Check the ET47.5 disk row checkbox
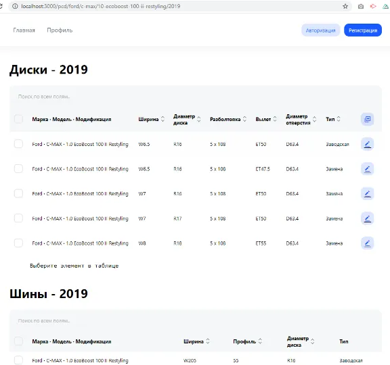The height and width of the screenshot is (365, 390). (x=18, y=168)
